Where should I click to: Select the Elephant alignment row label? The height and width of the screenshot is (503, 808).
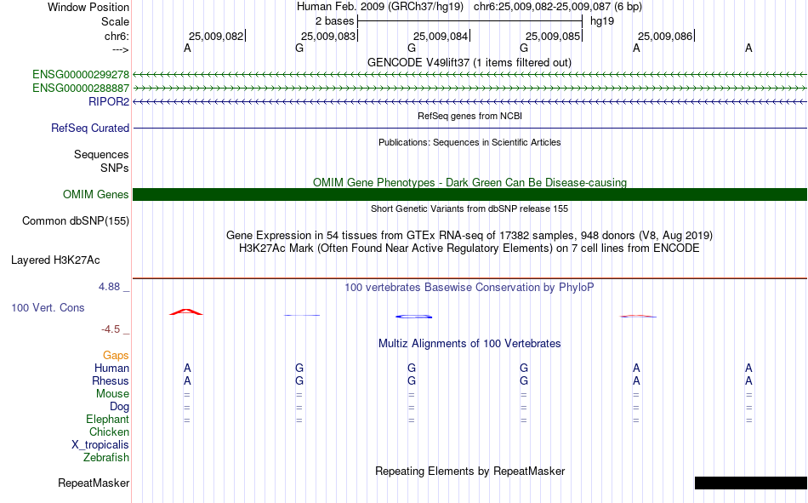(x=107, y=419)
